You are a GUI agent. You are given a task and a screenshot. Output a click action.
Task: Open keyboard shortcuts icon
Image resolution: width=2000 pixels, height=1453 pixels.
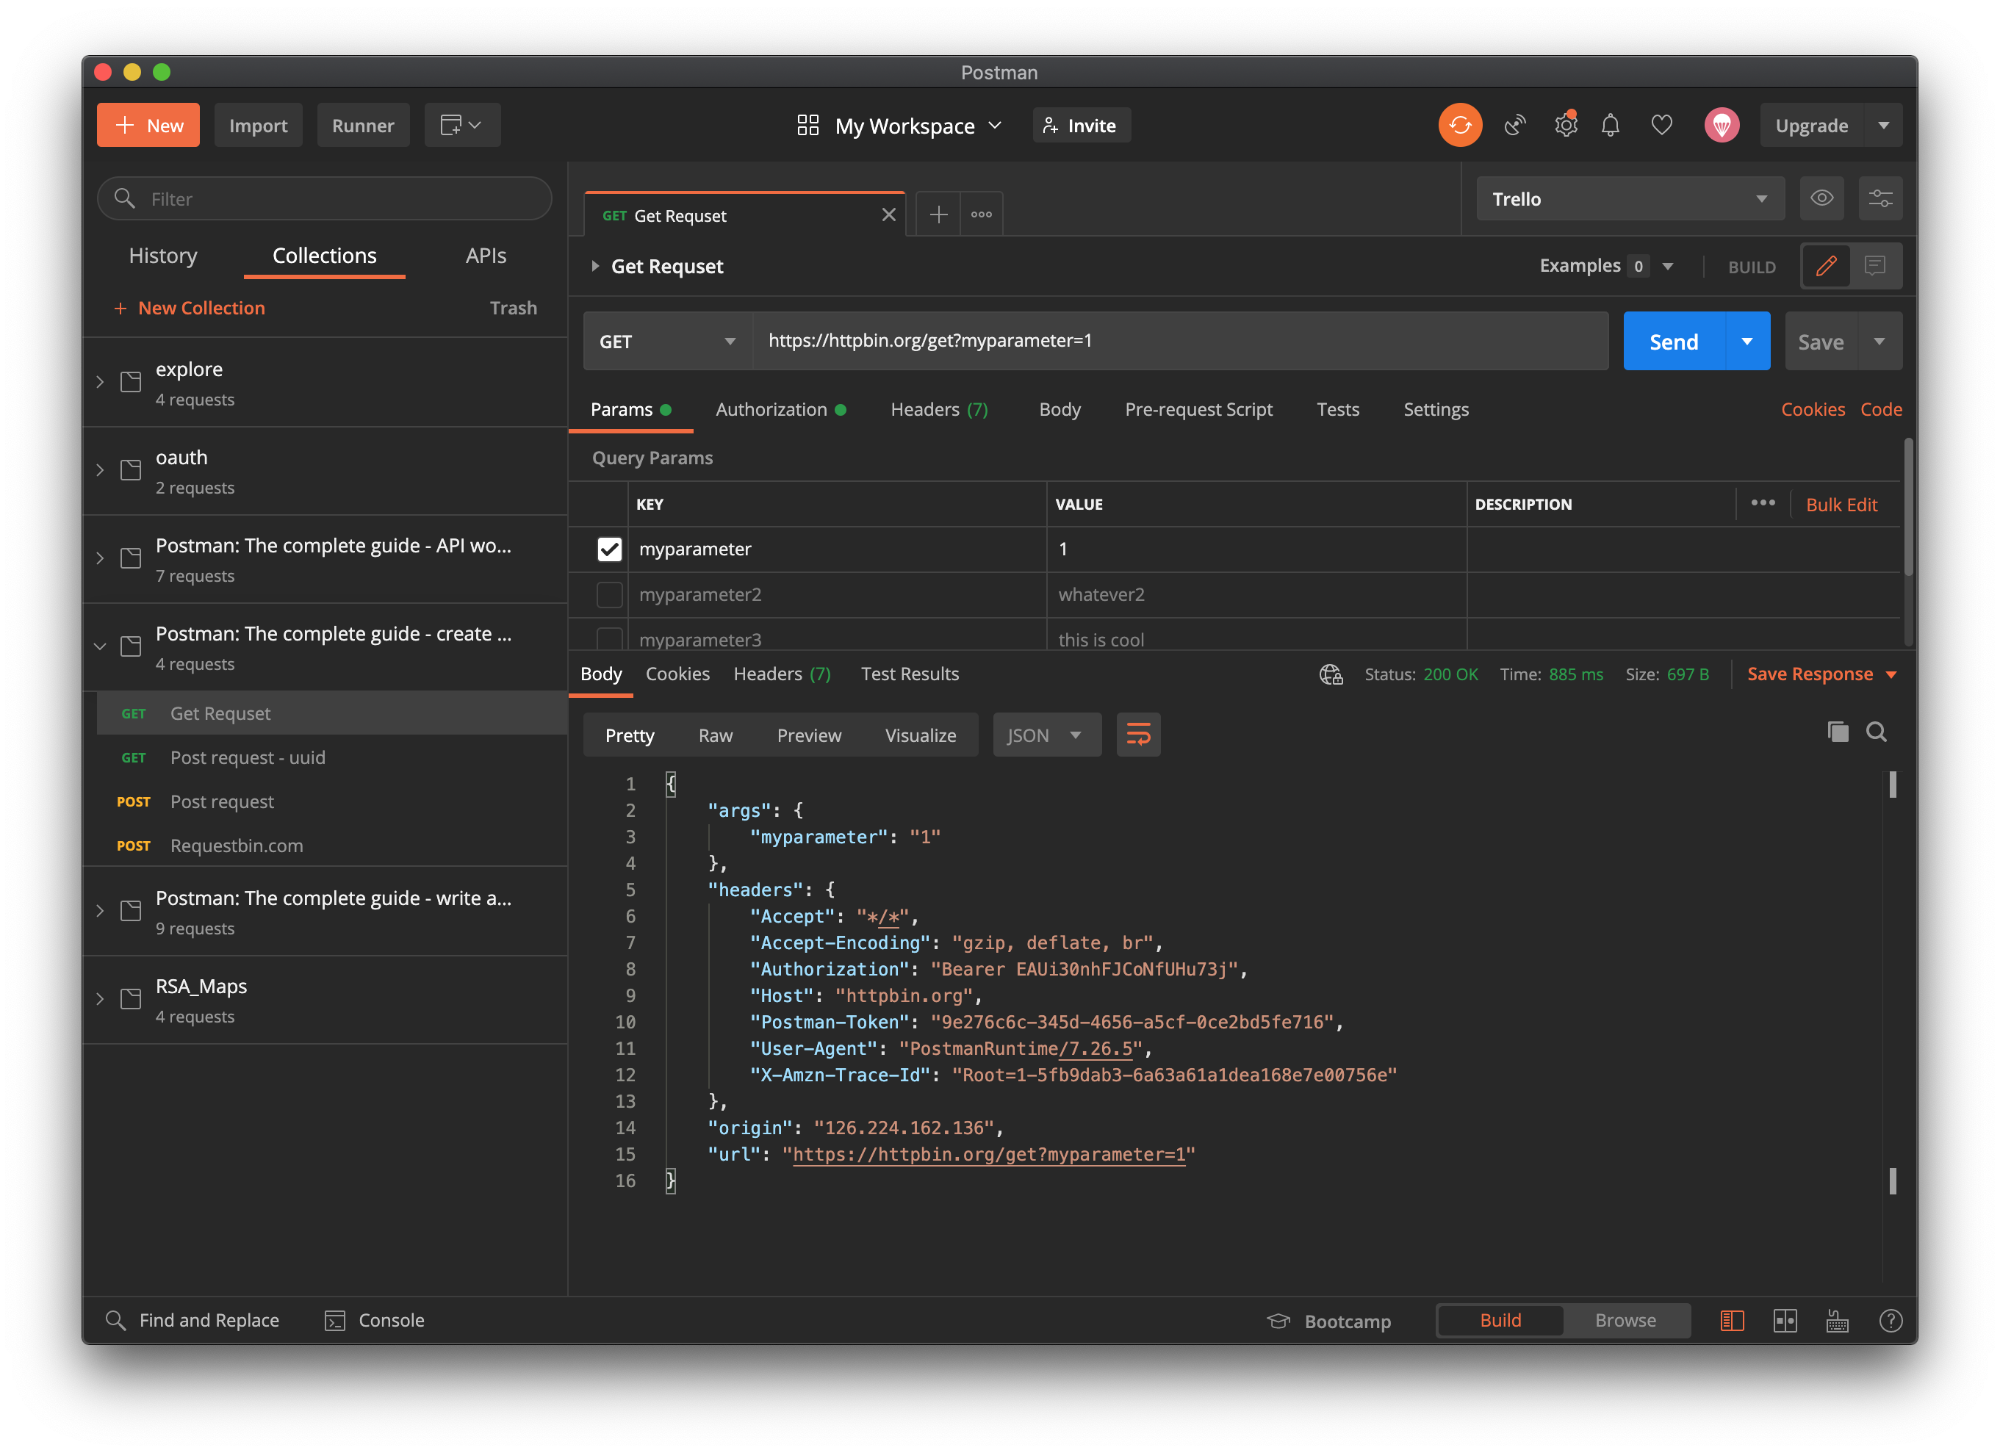tap(1837, 1320)
